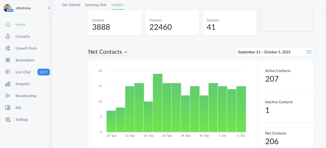Screen dimensions: 326x148
Task: Switch to the Learning Hub tab
Action: [x=96, y=5]
